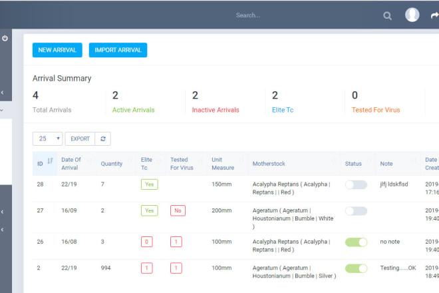The image size is (439, 293).
Task: Enable status toggle for arrival ID 27
Action: [356, 211]
